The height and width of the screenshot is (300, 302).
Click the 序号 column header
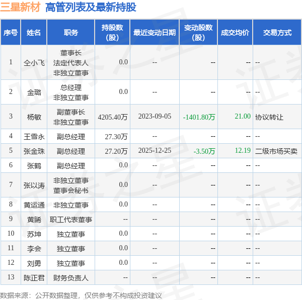click(11, 32)
